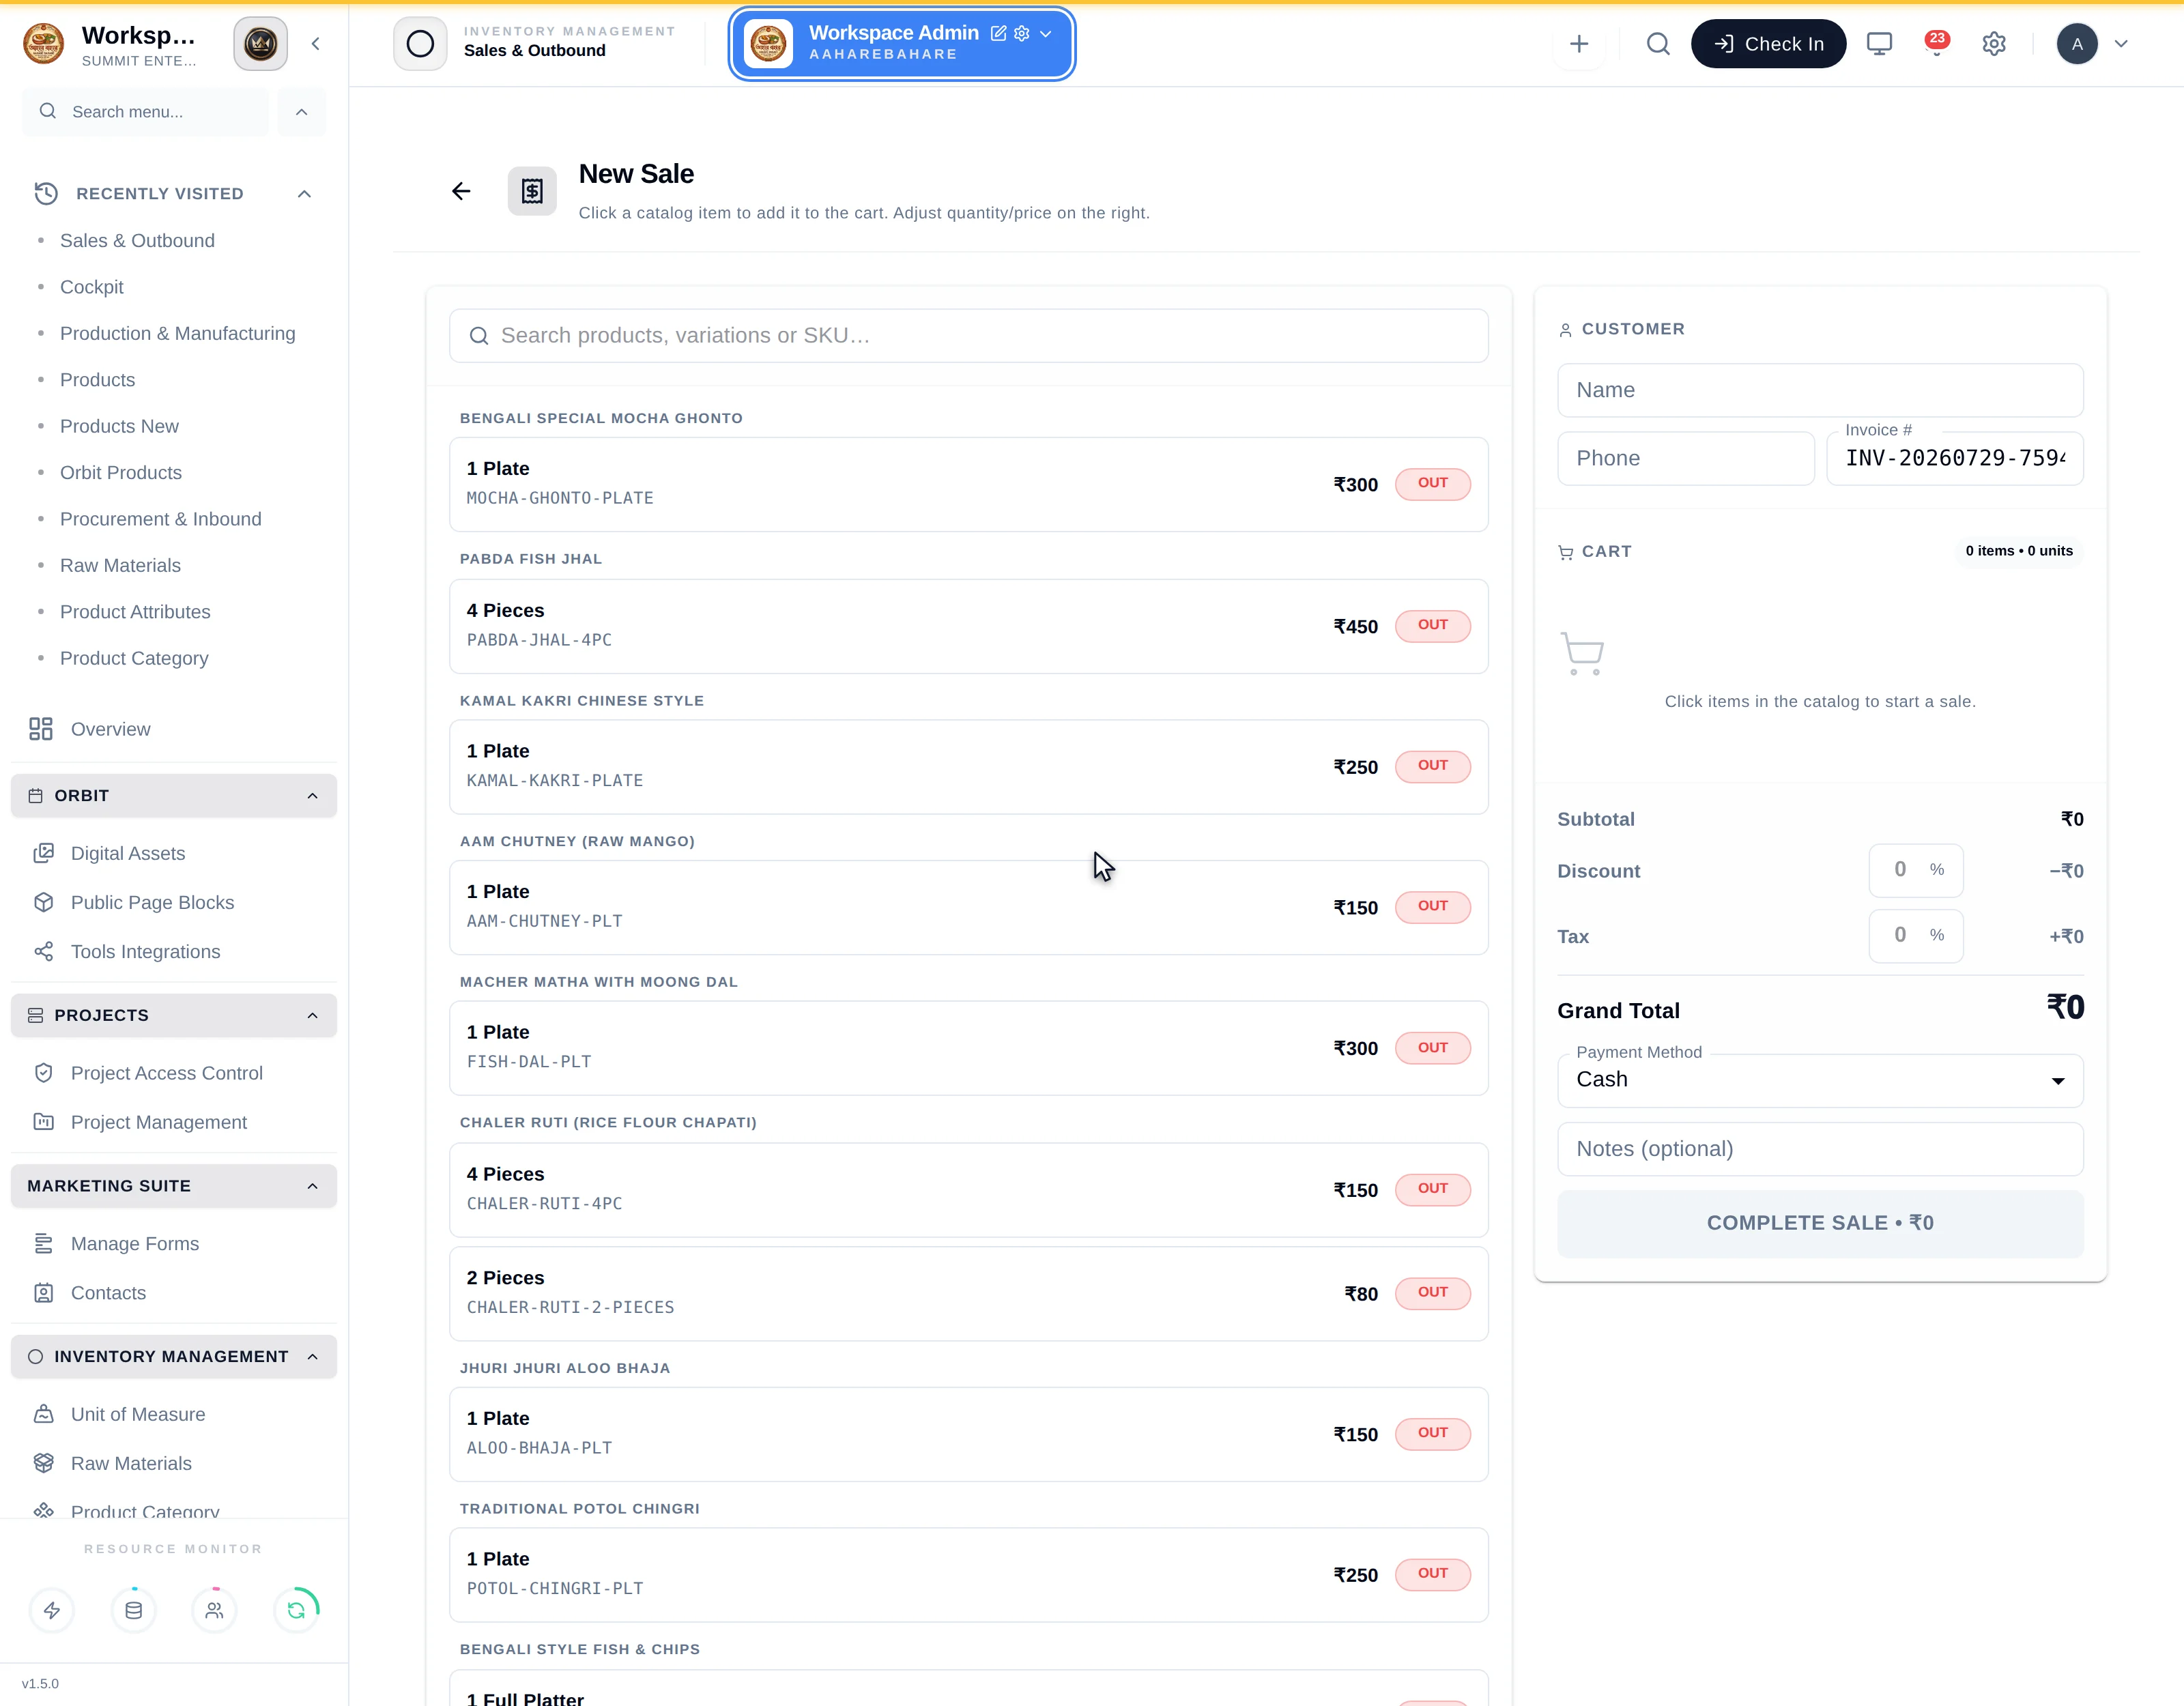Add MOCHA-GHONTO-PLATE item to cart
Image resolution: width=2184 pixels, height=1706 pixels.
tap(968, 484)
